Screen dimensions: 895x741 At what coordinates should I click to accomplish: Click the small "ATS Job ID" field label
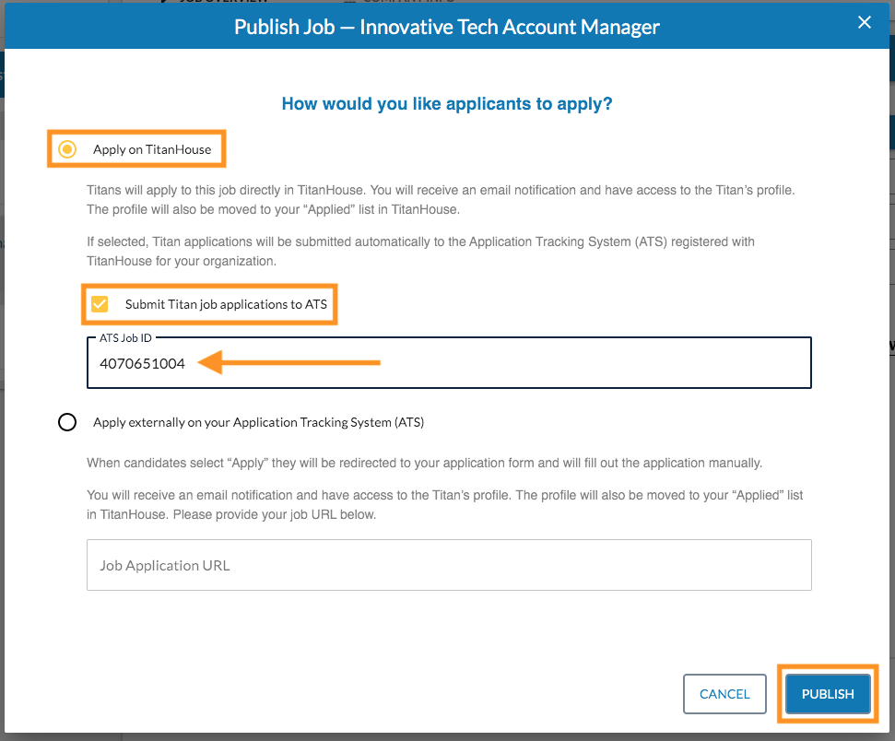coord(125,338)
